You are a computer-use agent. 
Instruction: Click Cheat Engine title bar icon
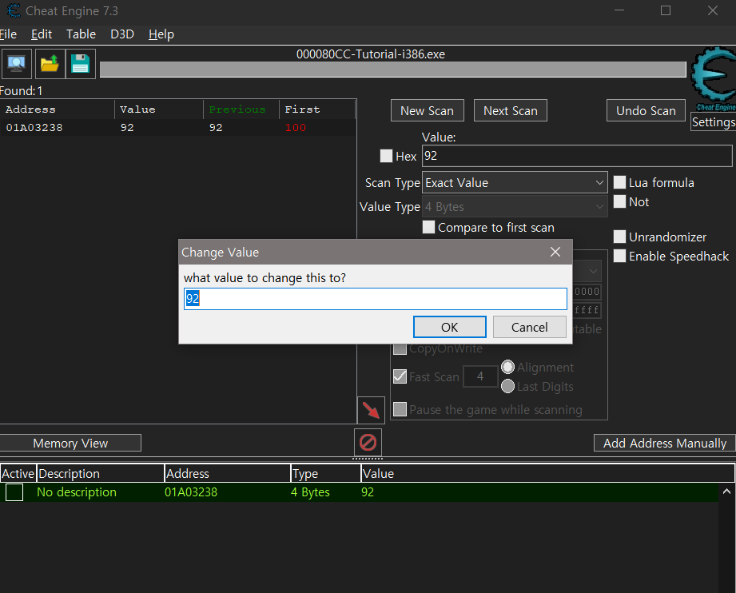click(14, 10)
